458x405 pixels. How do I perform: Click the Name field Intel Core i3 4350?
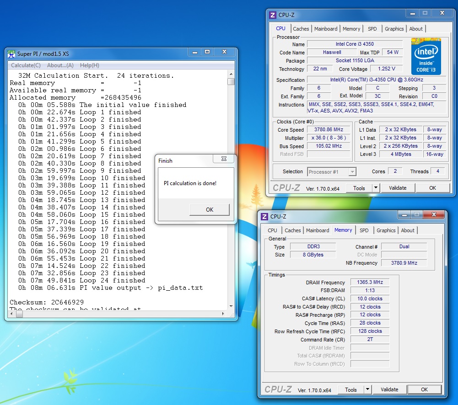(x=355, y=44)
